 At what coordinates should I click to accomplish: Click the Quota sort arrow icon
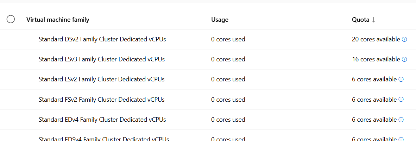[373, 20]
